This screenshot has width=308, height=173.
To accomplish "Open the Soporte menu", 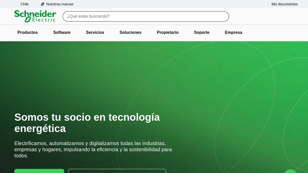I will pyautogui.click(x=202, y=33).
